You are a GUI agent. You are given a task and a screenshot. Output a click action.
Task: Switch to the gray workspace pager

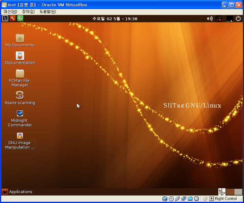click(238, 192)
